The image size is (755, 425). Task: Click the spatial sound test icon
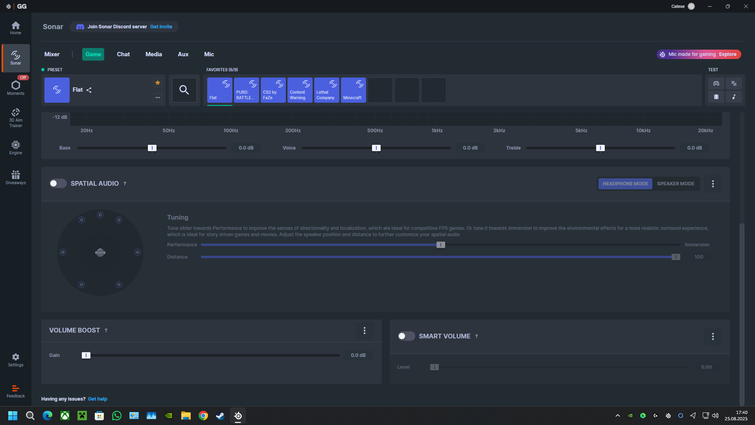point(734,83)
